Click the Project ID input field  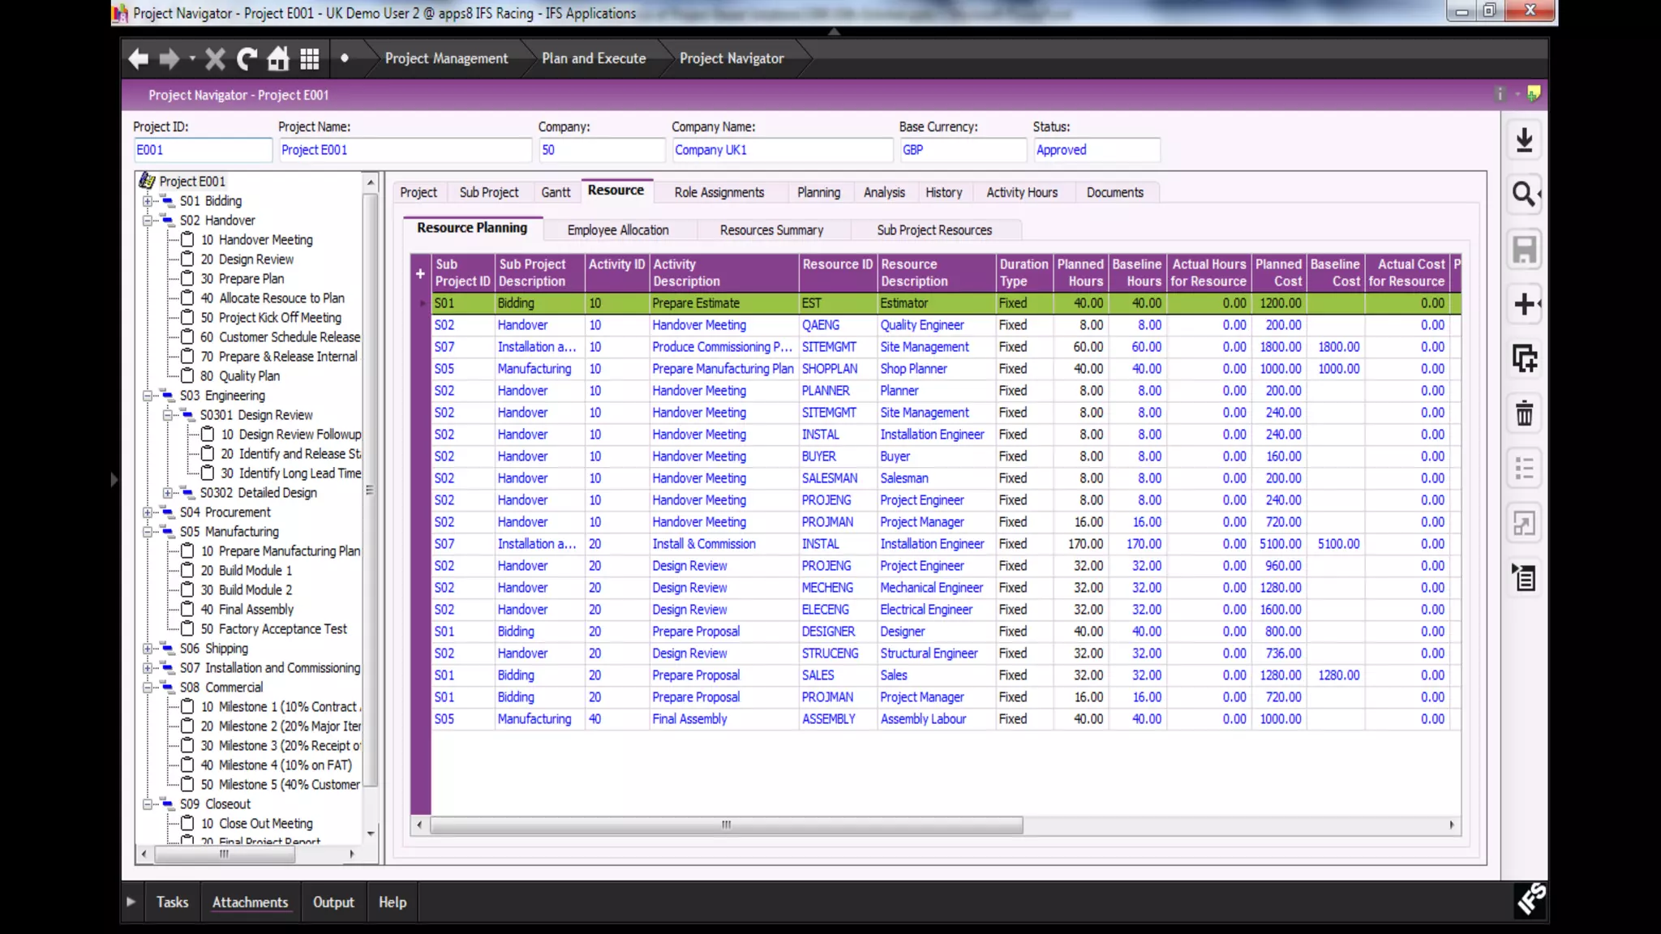(x=202, y=150)
